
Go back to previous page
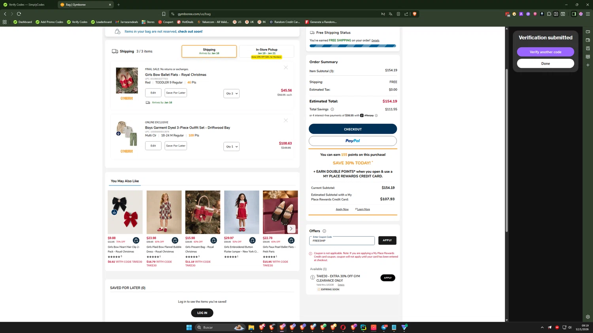[5, 14]
